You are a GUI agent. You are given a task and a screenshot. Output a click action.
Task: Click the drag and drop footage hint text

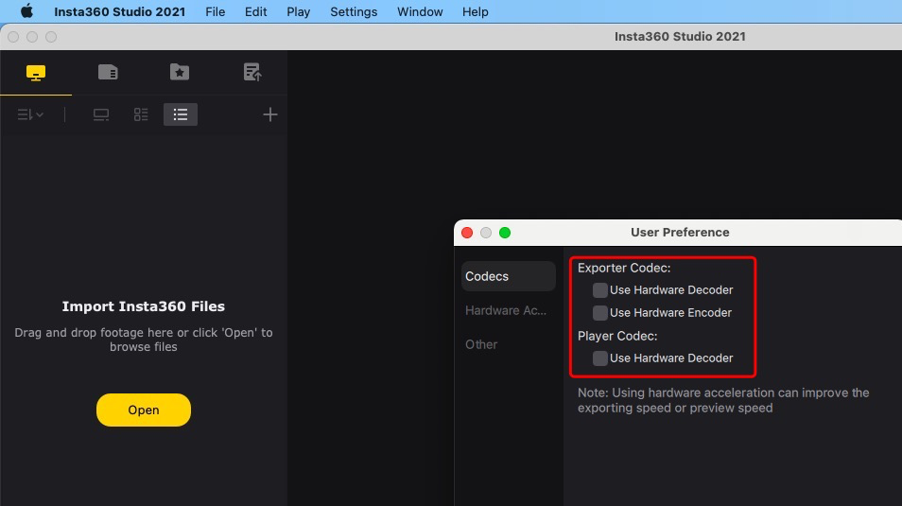[143, 340]
